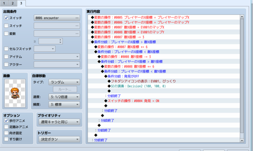Switch to event page tab 1
253x151 pixels.
click(4, 3)
